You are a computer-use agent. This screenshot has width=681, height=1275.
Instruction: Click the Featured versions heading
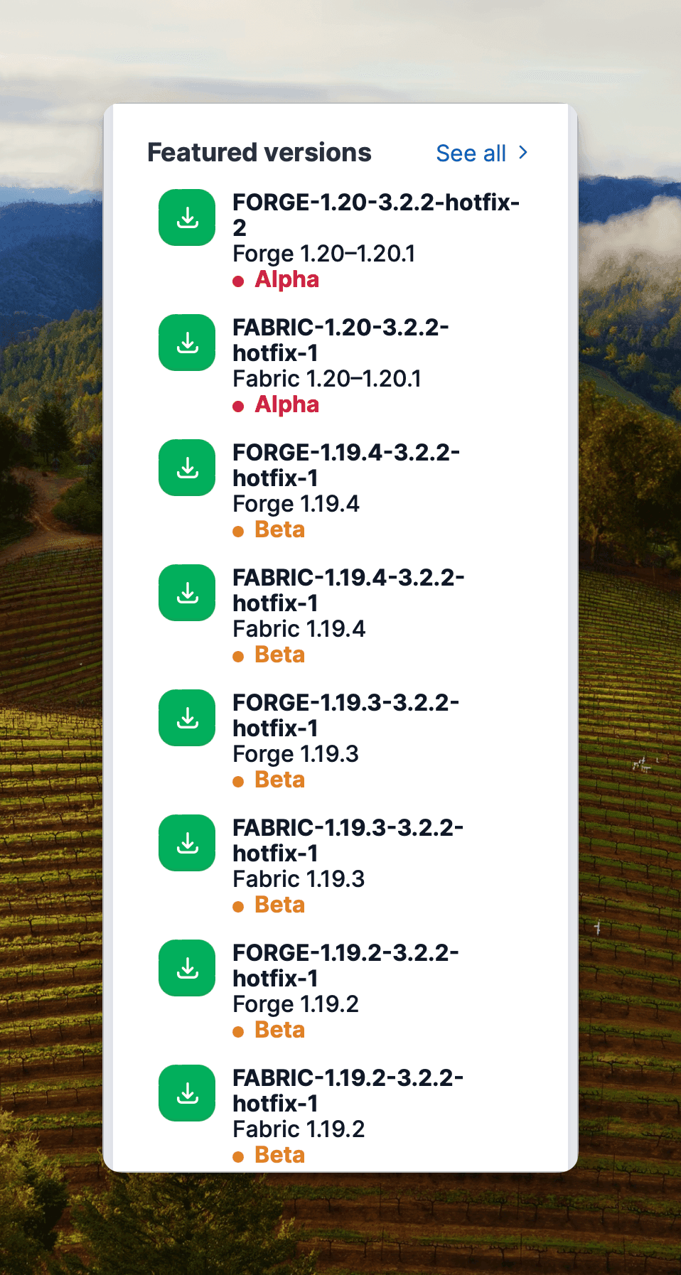coord(259,153)
